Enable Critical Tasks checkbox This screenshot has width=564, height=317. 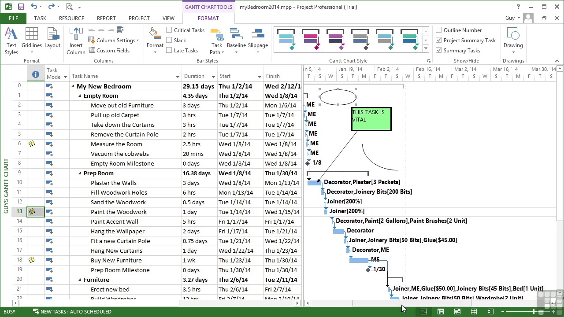[x=169, y=30]
